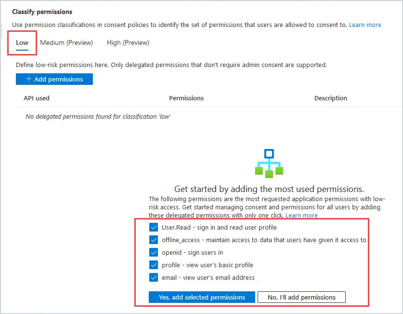Open Learn more link under most used permissions
The image size is (403, 314).
[x=301, y=215]
